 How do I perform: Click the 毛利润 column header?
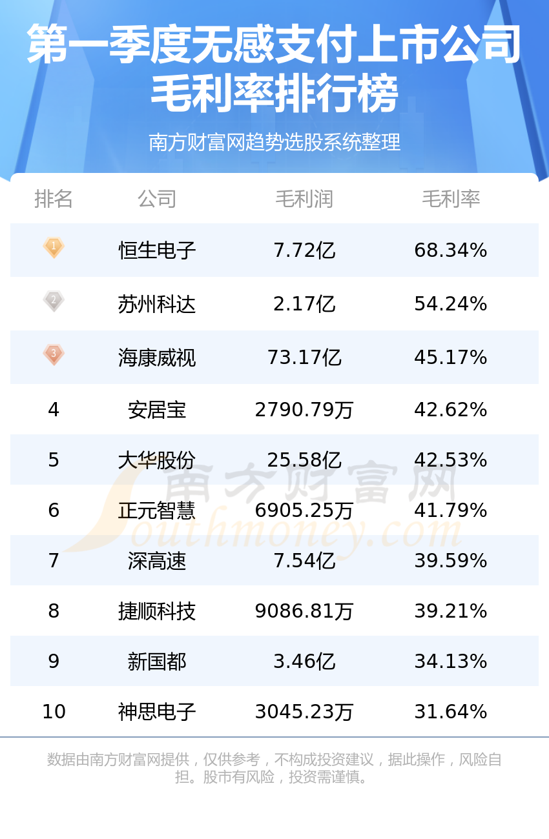(304, 199)
